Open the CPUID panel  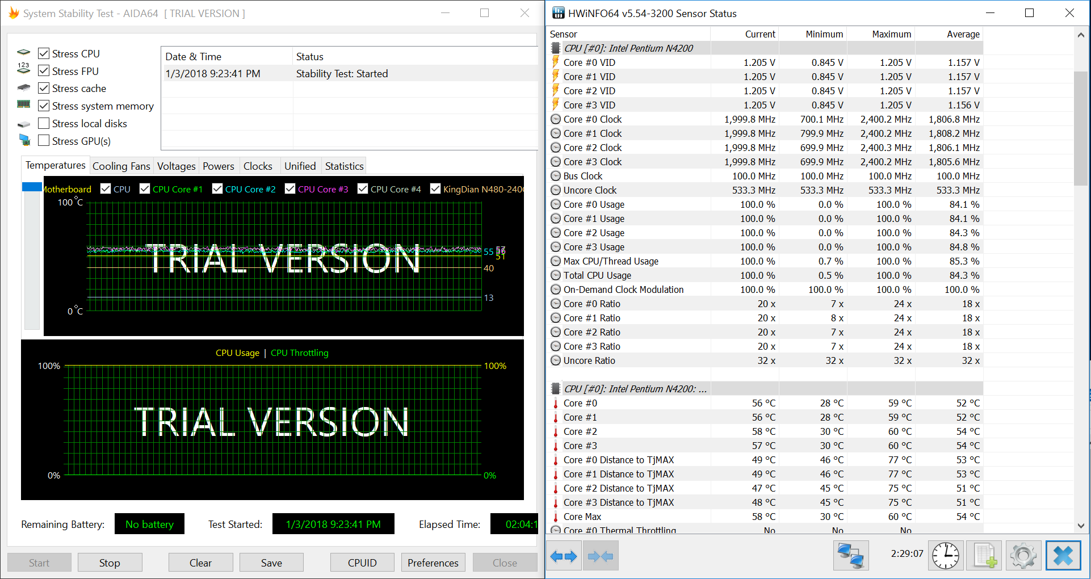pos(362,563)
